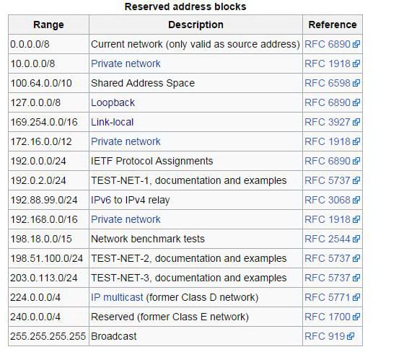The image size is (404, 352).
Task: Open the RFC 6890 link for 0.0.0.0/8
Action: [328, 44]
